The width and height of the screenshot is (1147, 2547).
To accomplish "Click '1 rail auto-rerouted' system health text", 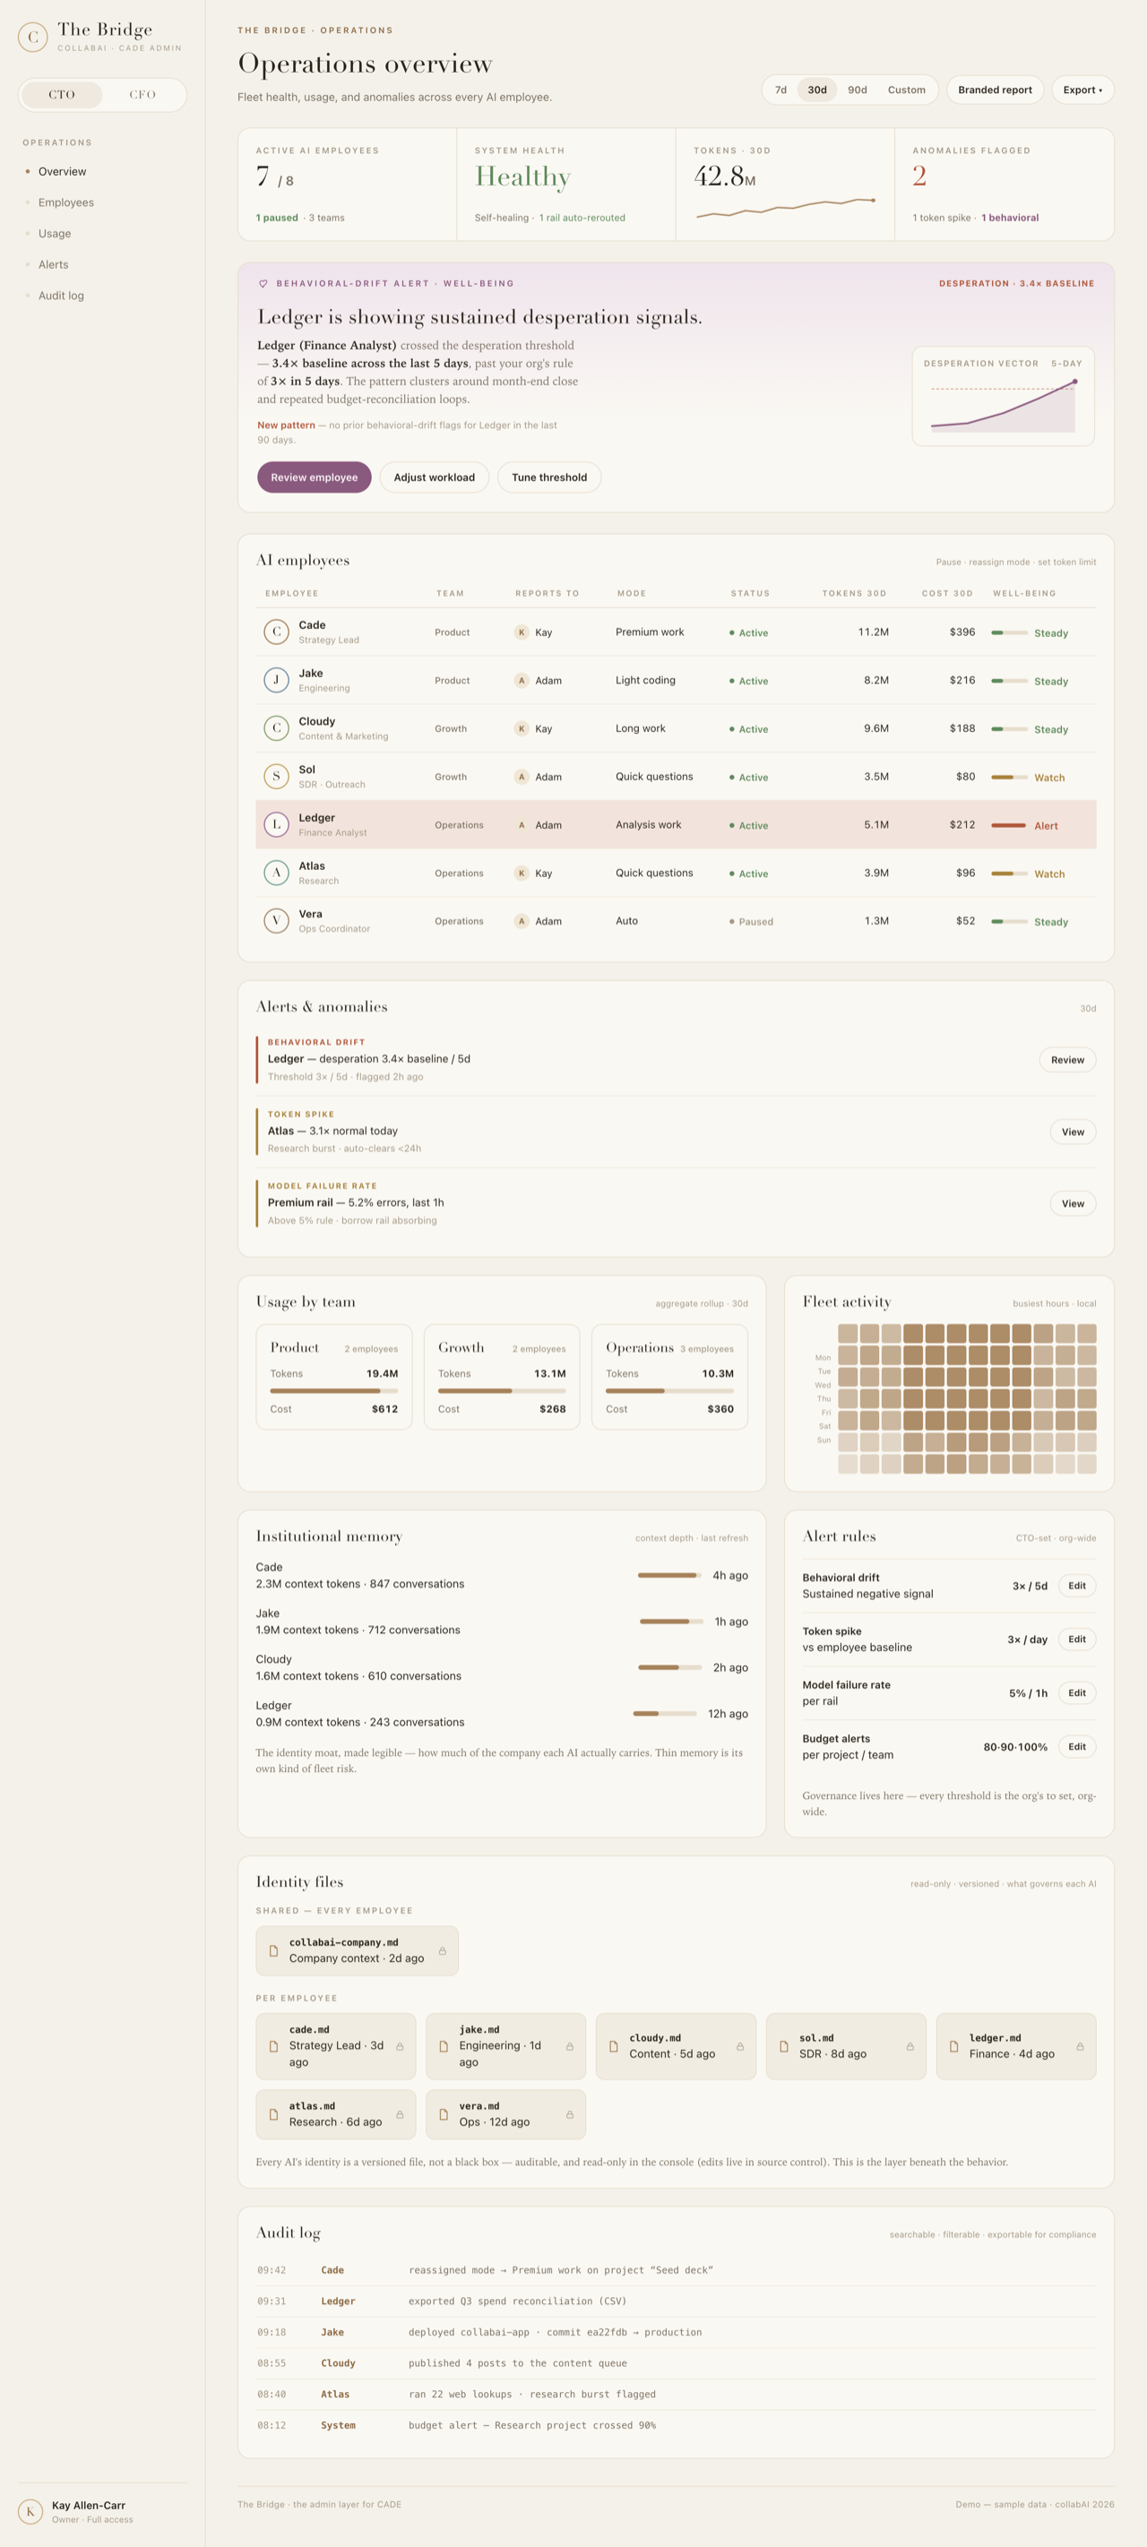I will (582, 218).
